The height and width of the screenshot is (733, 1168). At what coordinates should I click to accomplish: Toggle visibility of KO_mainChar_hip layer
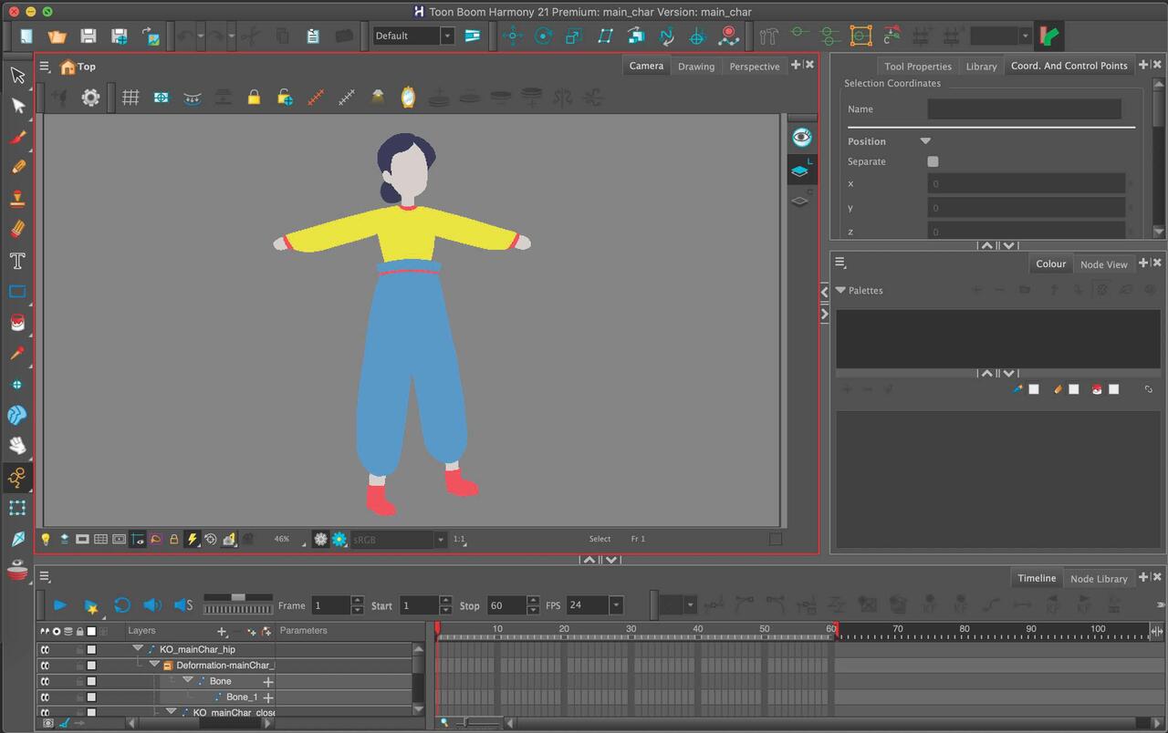coord(45,650)
